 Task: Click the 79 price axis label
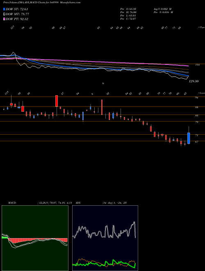[x=197, y=122]
